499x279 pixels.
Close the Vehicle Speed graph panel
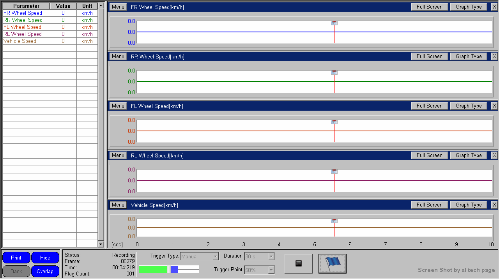click(x=494, y=205)
